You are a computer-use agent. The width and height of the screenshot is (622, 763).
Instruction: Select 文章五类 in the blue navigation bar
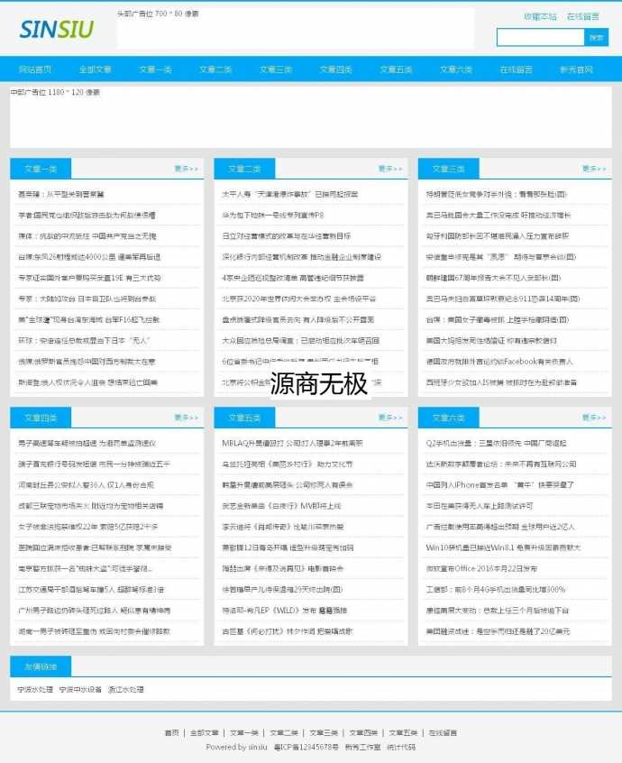pyautogui.click(x=396, y=69)
